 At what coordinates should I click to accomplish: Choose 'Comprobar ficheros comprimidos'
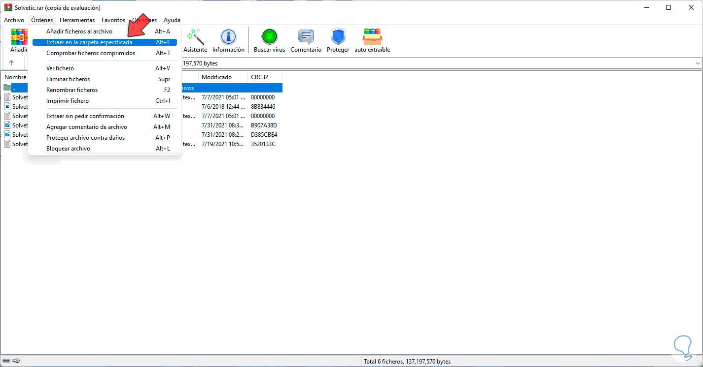tap(105, 53)
